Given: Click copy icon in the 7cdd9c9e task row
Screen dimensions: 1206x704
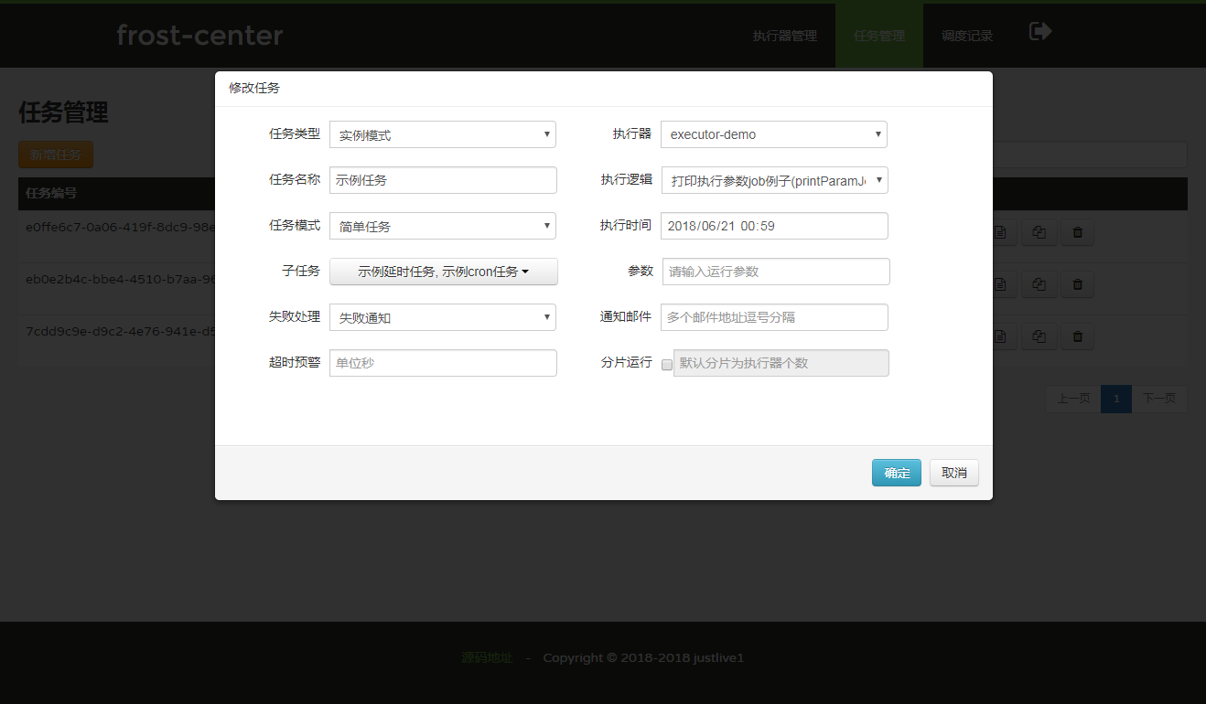Looking at the screenshot, I should tap(1039, 337).
